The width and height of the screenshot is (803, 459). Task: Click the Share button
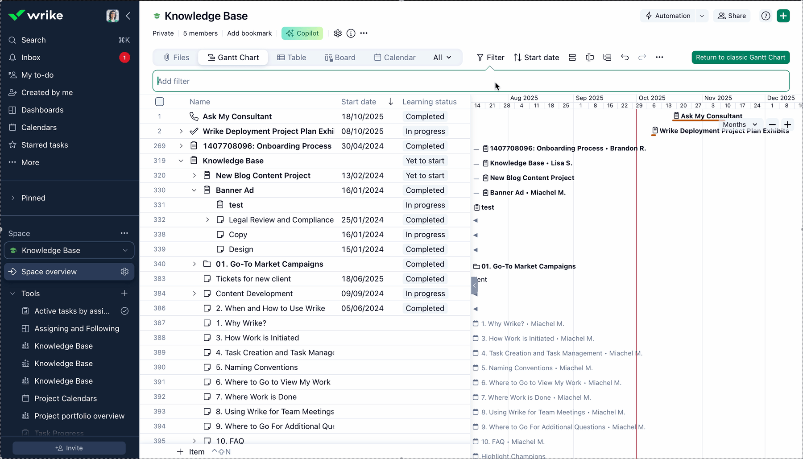pyautogui.click(x=732, y=16)
